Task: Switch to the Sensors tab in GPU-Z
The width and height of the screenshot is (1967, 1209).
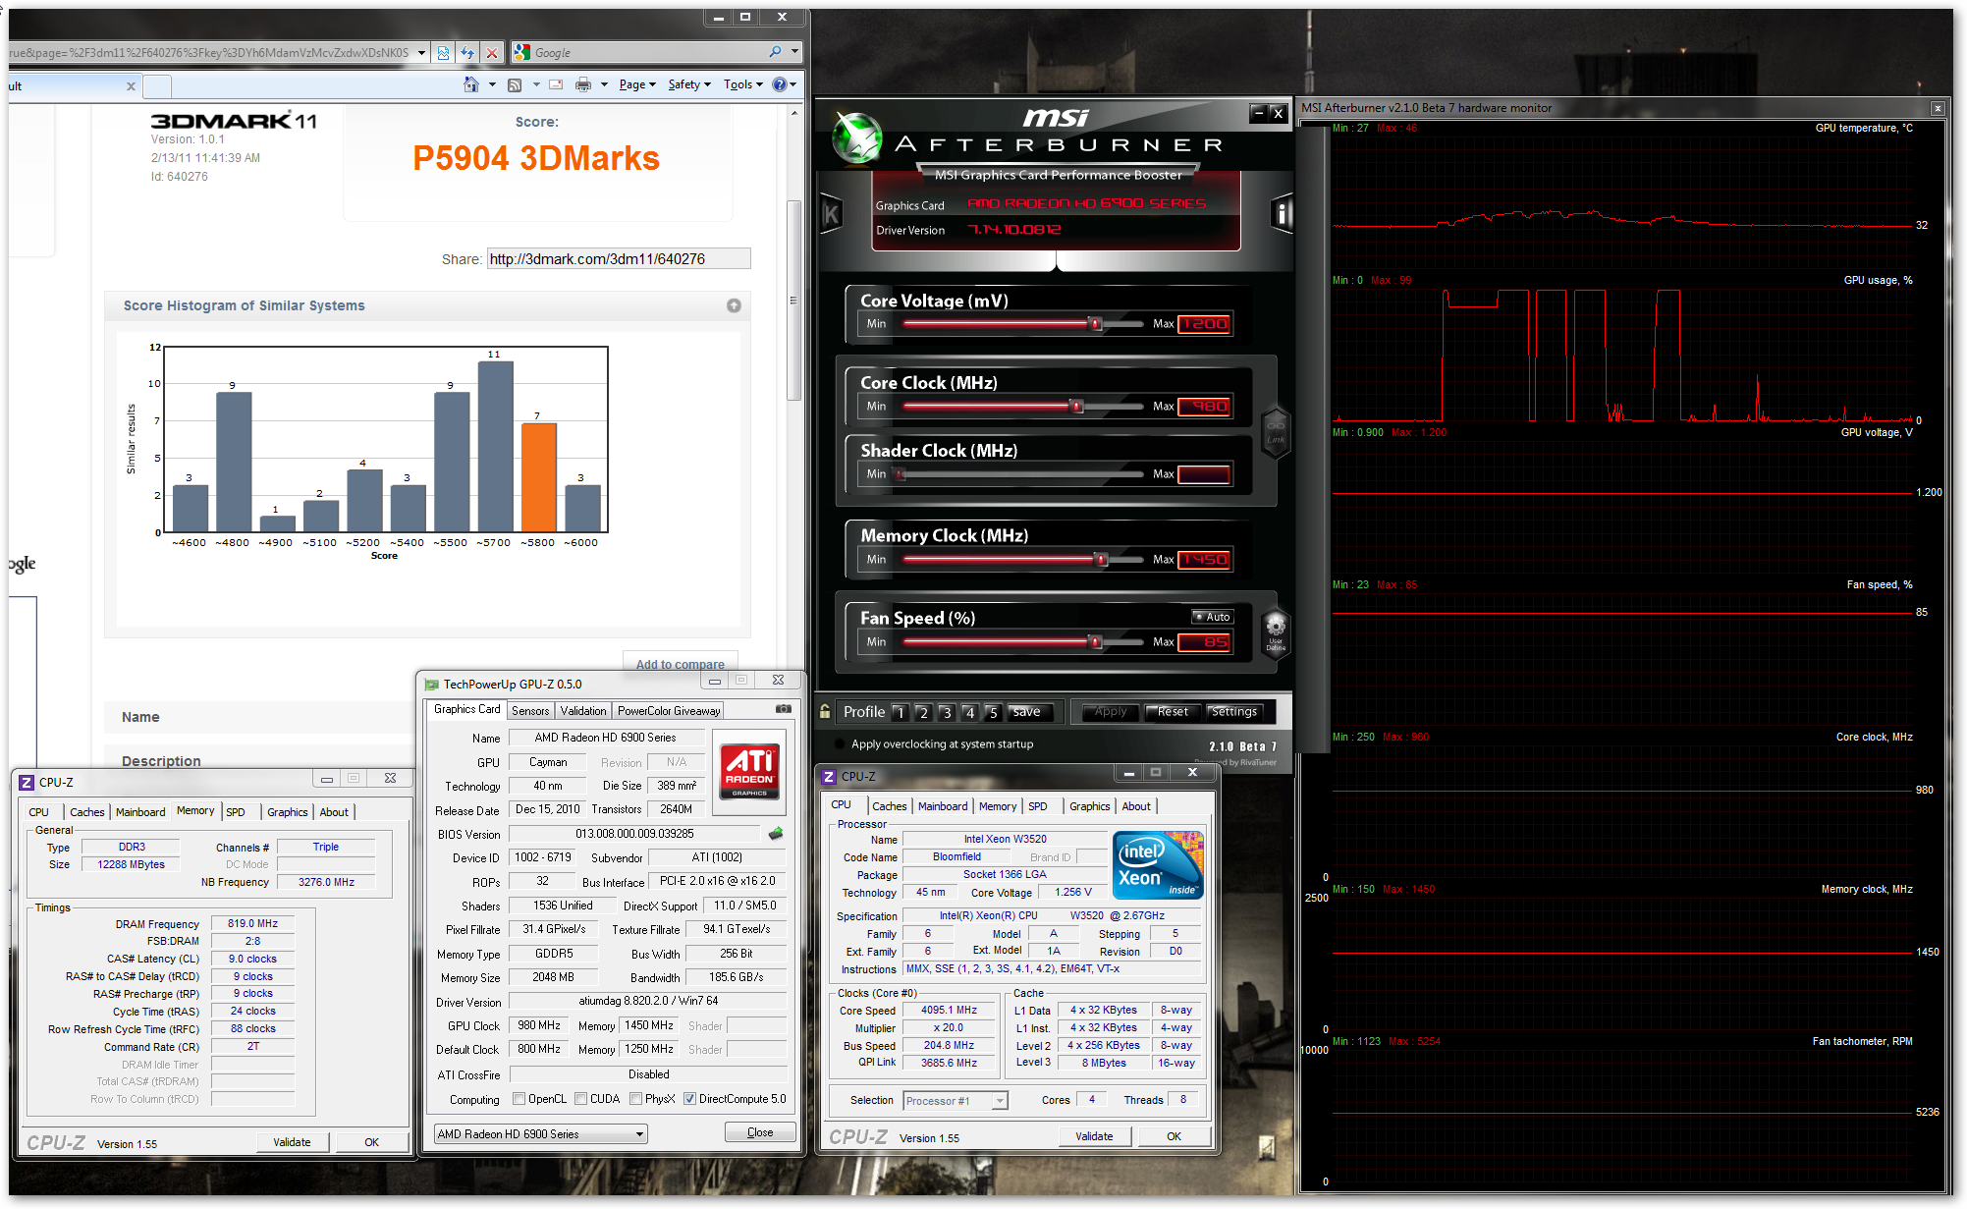Action: click(x=530, y=711)
